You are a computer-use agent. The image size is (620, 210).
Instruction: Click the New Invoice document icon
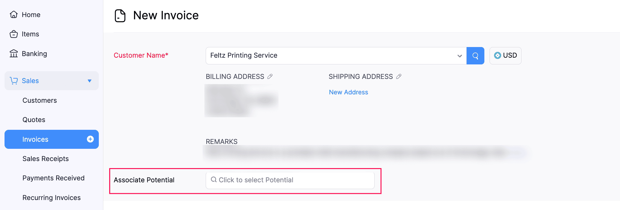120,16
